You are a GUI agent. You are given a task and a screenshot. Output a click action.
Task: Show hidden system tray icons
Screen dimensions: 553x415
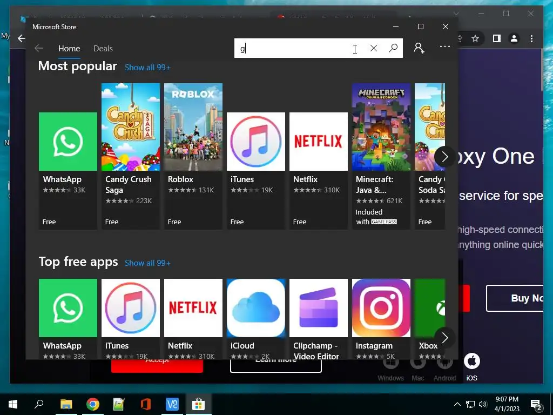pyautogui.click(x=457, y=404)
